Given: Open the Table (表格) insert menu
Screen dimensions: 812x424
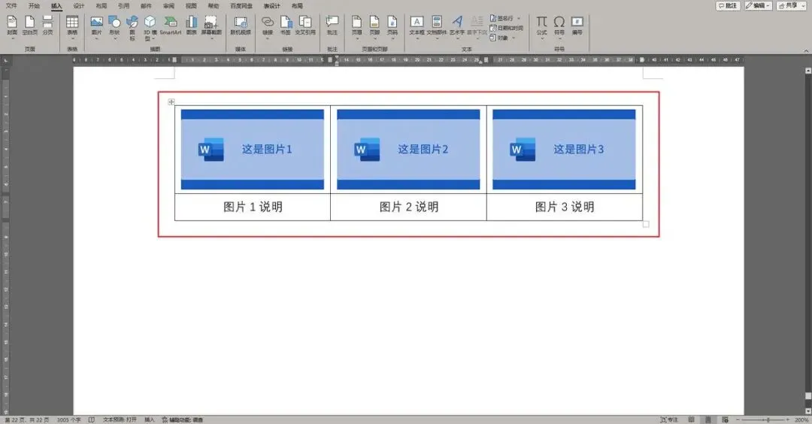Looking at the screenshot, I should (72, 26).
